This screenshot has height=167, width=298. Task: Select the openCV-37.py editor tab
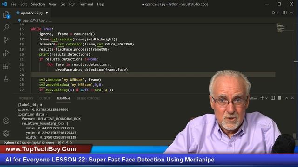coord(32,13)
